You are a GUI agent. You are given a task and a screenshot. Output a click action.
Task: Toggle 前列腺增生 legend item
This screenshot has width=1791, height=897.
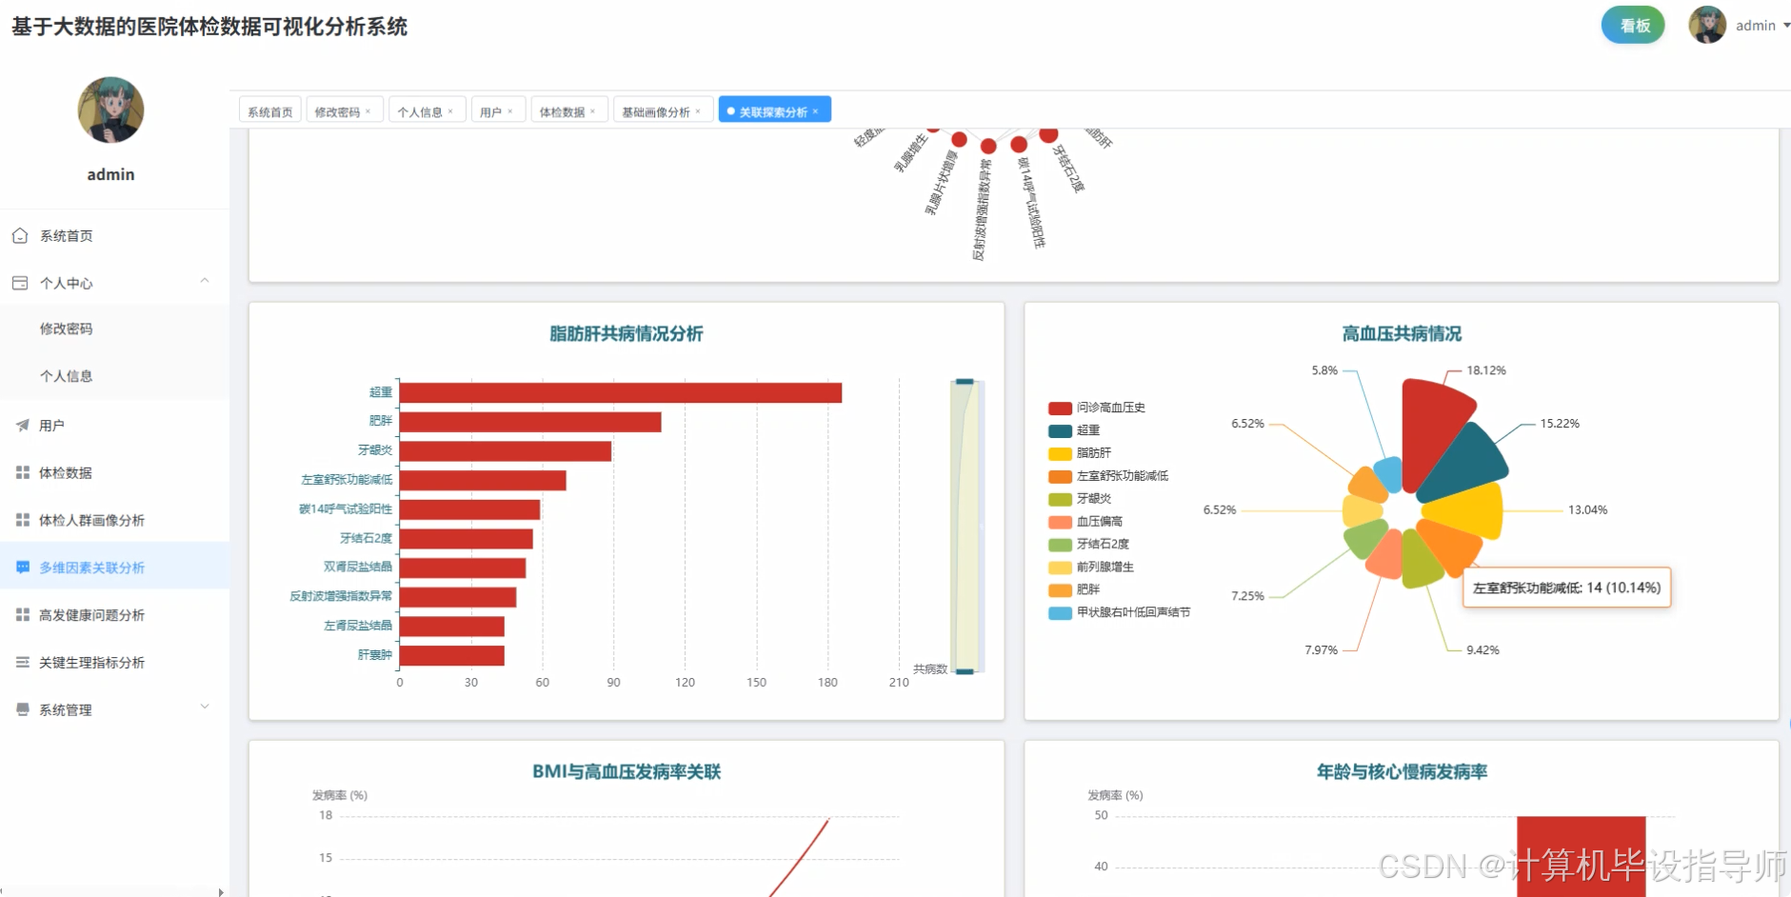point(1091,567)
